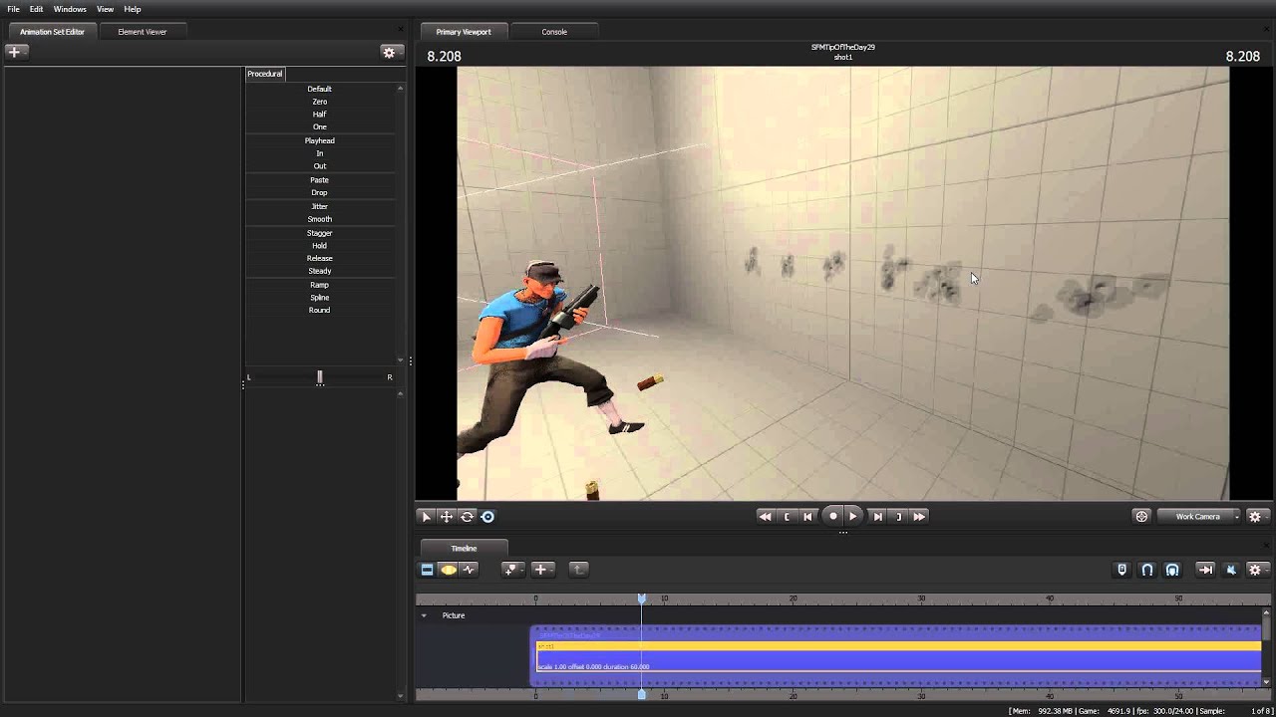Go to the previous frame
Image resolution: width=1276 pixels, height=717 pixels.
click(x=807, y=516)
